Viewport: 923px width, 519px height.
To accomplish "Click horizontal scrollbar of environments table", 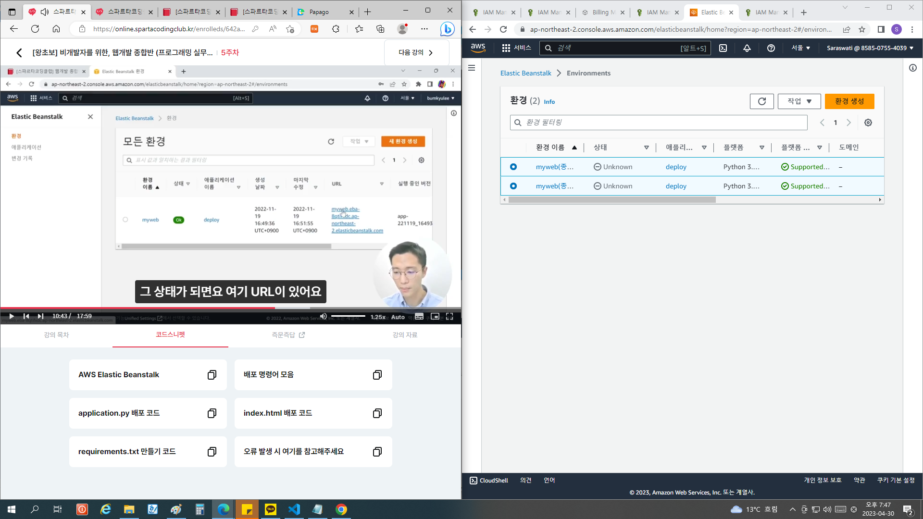I will [612, 200].
